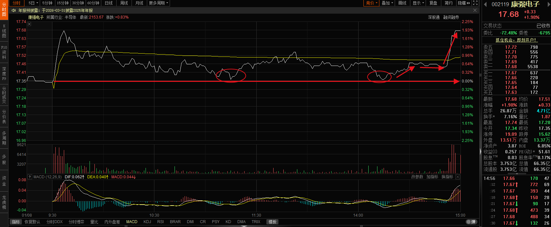Image resolution: width=551 pixels, height=227 pixels.
Task: Switch to 15分钟 period
Action: click(63, 3)
